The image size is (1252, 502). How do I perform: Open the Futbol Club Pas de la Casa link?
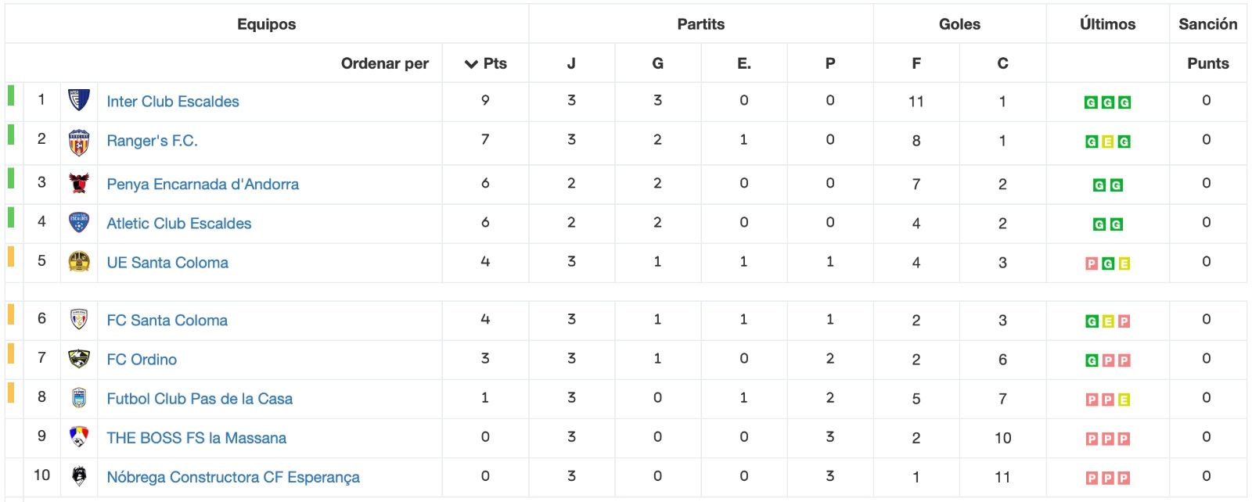[200, 399]
